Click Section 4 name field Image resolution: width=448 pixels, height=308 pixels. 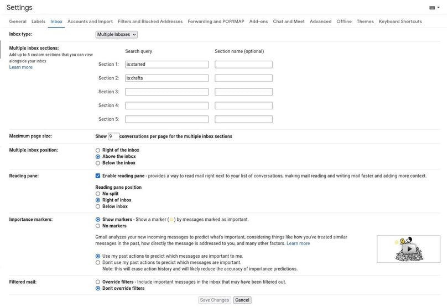[x=244, y=105]
